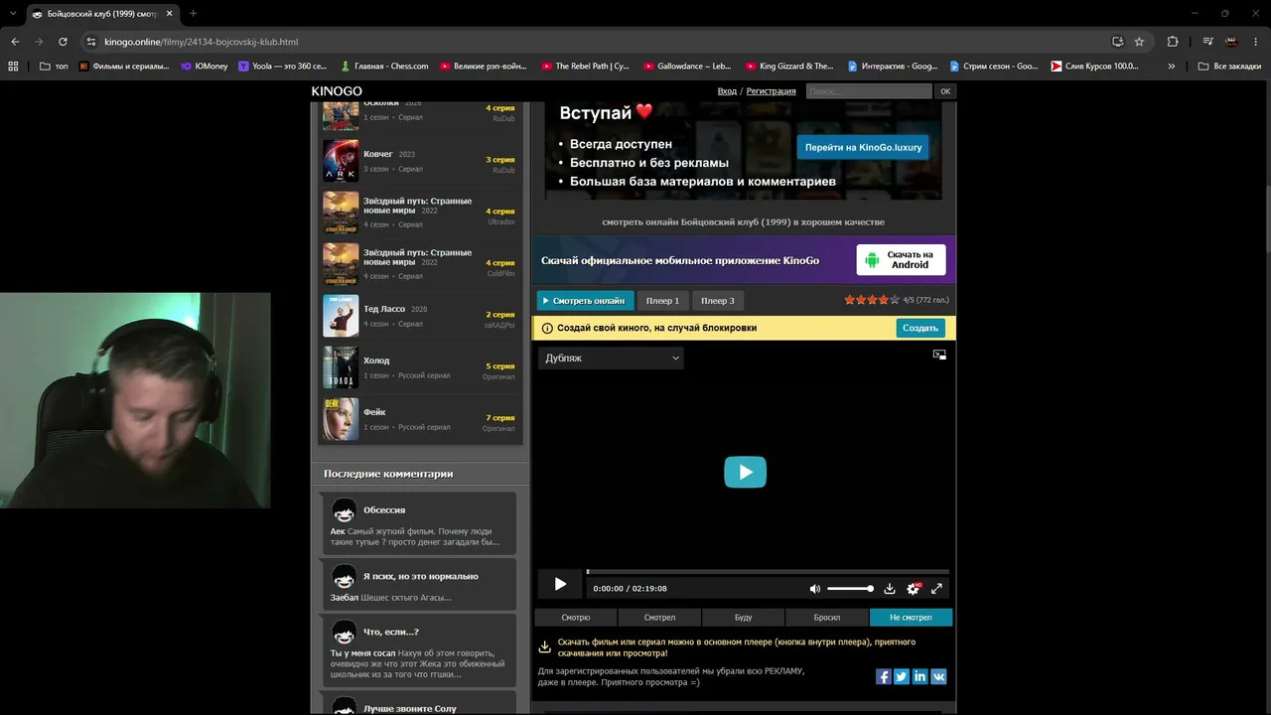
Task: Open the Великие рэп-войны bookmark
Action: coord(484,67)
